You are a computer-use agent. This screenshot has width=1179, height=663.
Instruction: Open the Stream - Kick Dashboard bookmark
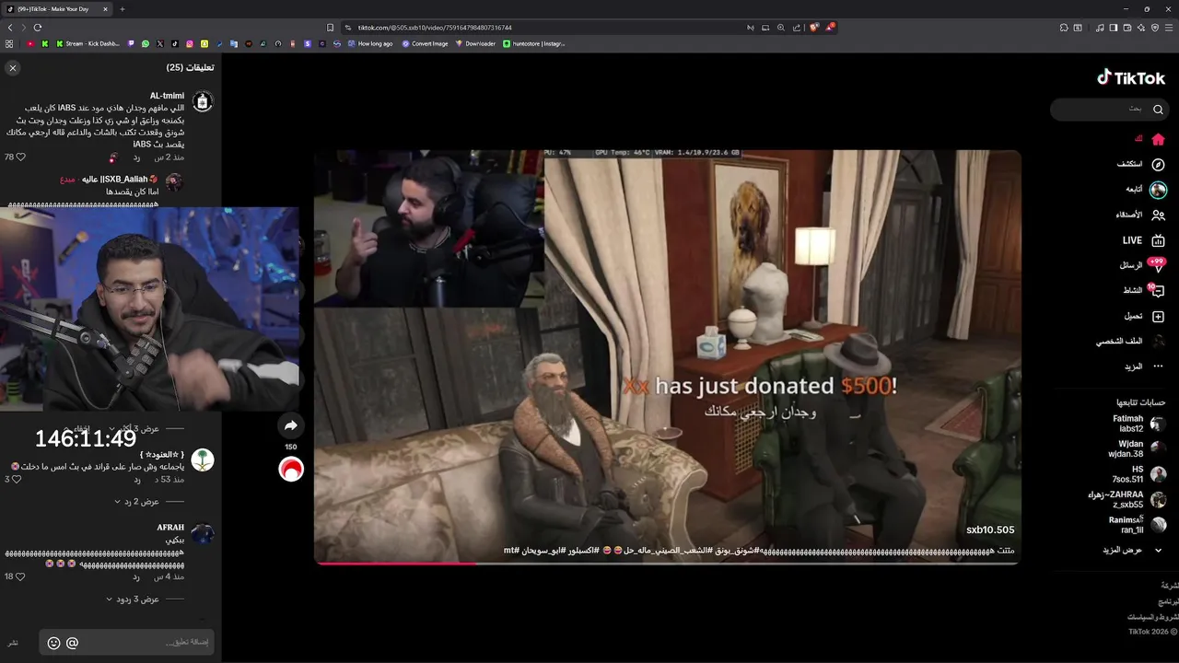pos(88,43)
